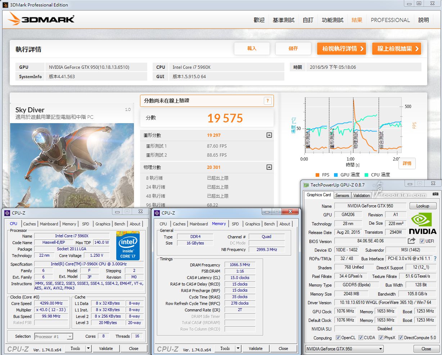This screenshot has height=355, width=442.
Task: Click the BIOS Version field 84.06.5E.40.06
Action: pos(370,241)
